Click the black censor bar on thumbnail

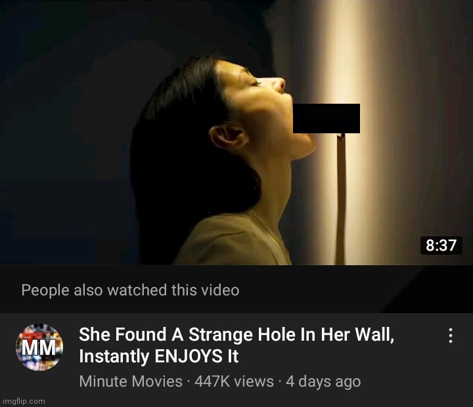[x=327, y=118]
